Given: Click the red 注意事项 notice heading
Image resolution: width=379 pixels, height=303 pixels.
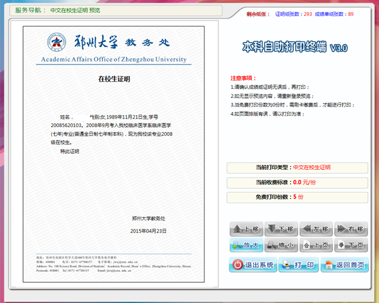Looking at the screenshot, I should [x=243, y=78].
